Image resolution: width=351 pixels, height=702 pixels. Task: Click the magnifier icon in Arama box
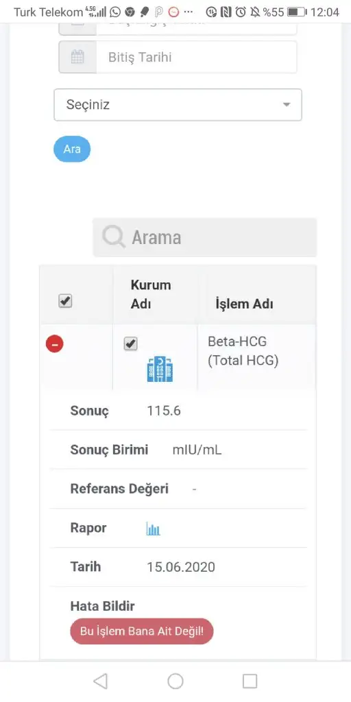tap(113, 237)
